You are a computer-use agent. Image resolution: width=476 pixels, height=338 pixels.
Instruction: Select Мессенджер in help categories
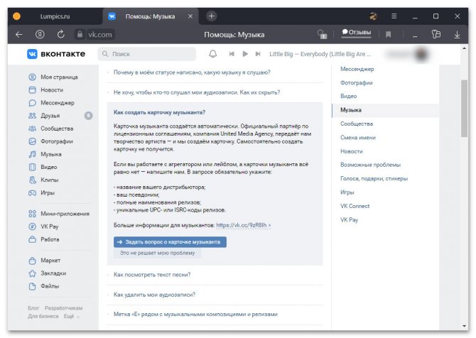tap(357, 69)
